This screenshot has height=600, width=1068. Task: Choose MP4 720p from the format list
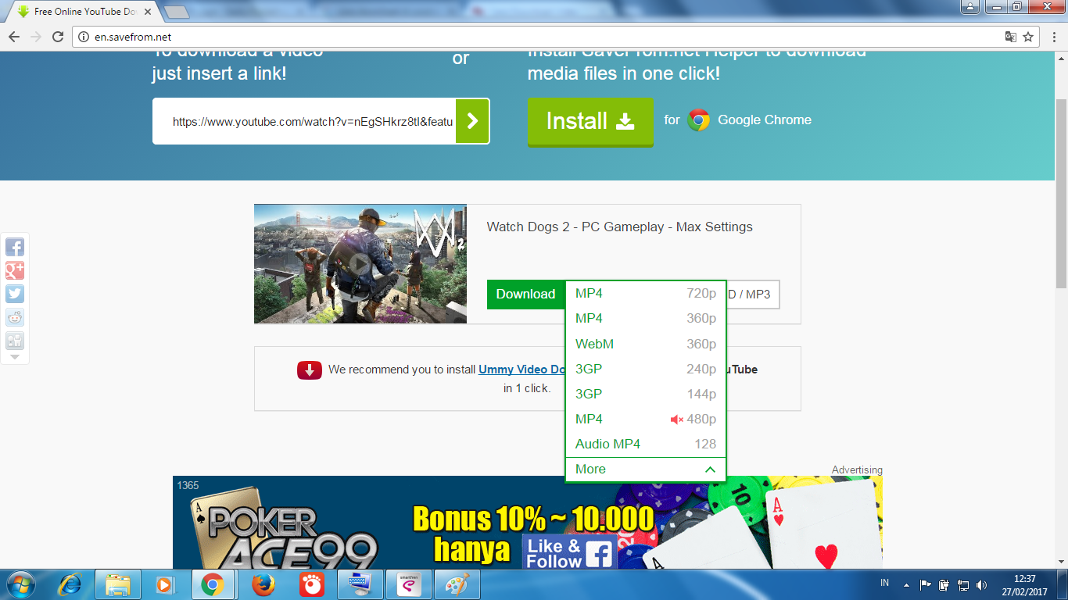[646, 294]
